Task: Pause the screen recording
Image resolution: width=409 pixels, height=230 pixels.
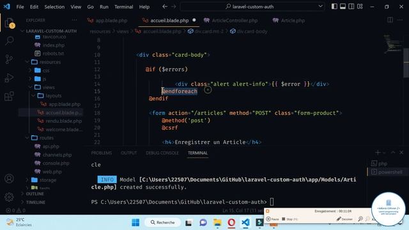Action: (272, 219)
